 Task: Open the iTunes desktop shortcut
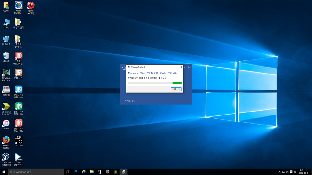click(6, 125)
